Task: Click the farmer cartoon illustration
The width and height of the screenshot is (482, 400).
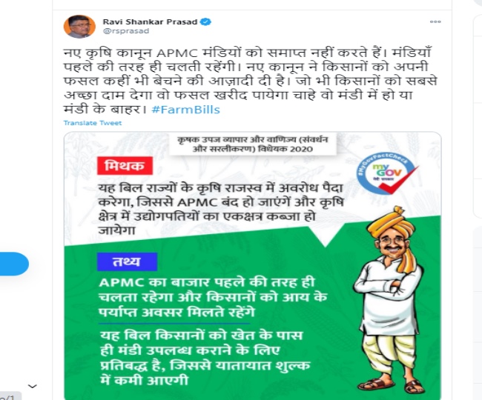Action: click(x=390, y=301)
